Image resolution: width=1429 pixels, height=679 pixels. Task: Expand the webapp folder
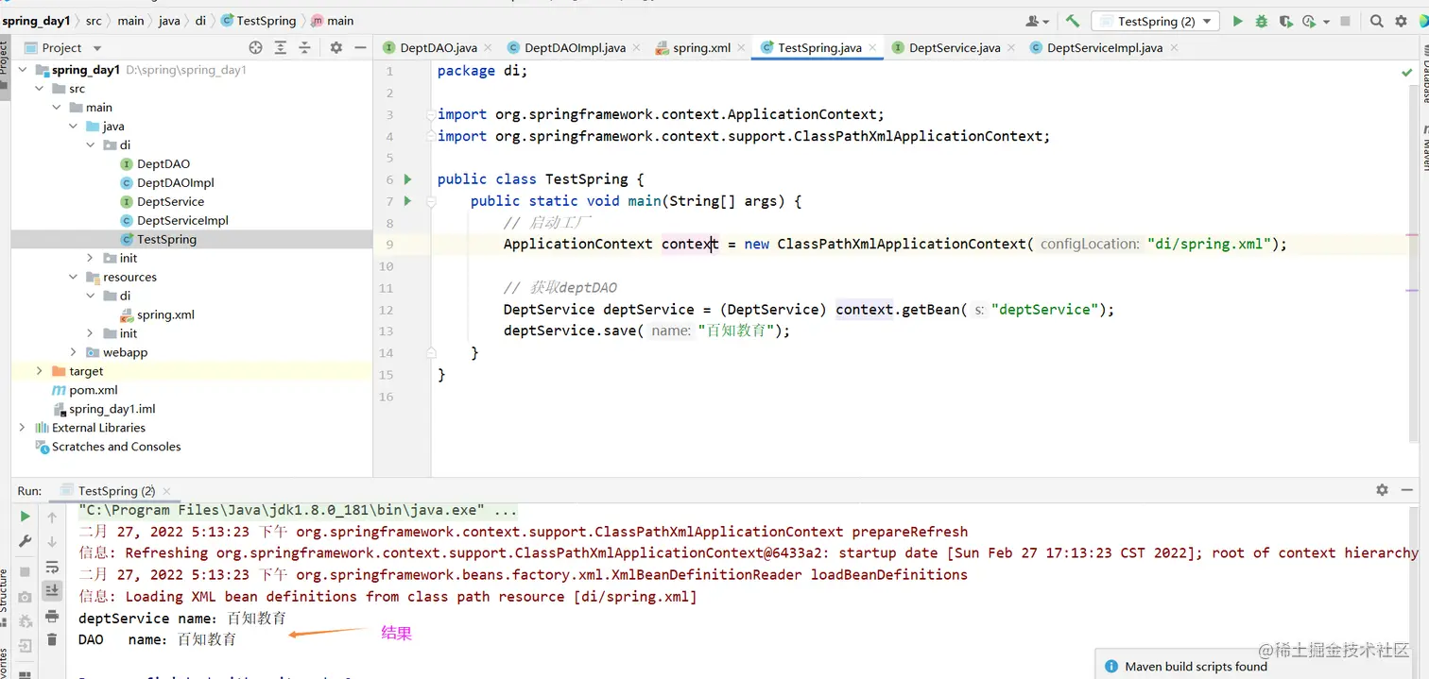click(x=74, y=352)
